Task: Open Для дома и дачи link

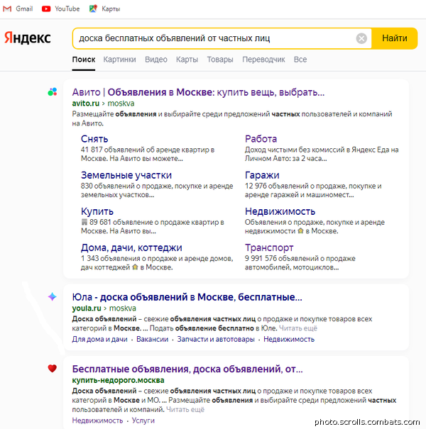Action: click(99, 339)
